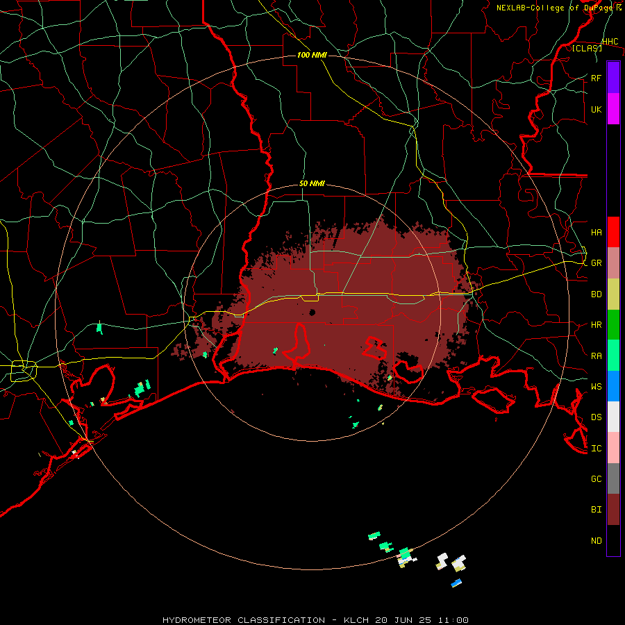
Task: Click the gray GC legend color swatch
Action: click(x=613, y=478)
